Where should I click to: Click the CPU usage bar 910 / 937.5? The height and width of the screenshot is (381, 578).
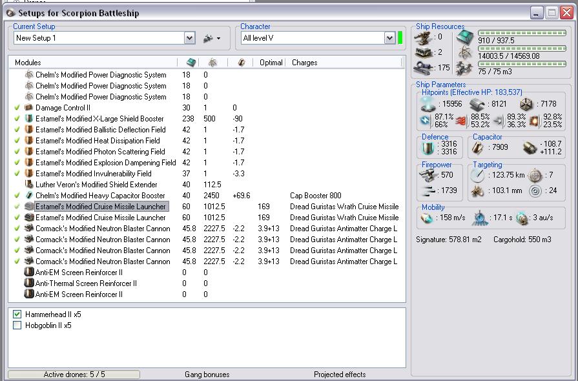tap(522, 33)
